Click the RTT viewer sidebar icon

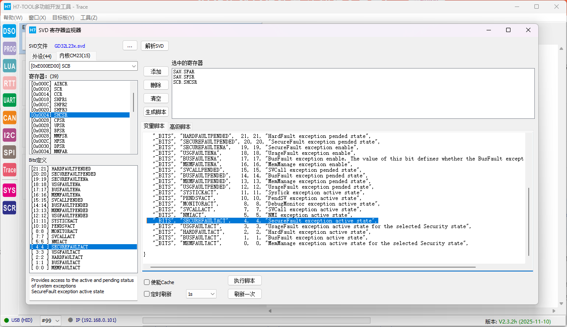coord(9,83)
